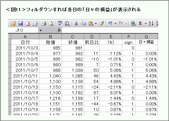169x121 pixels.
Task: Select opening value cell 1,216
Action: [51, 98]
